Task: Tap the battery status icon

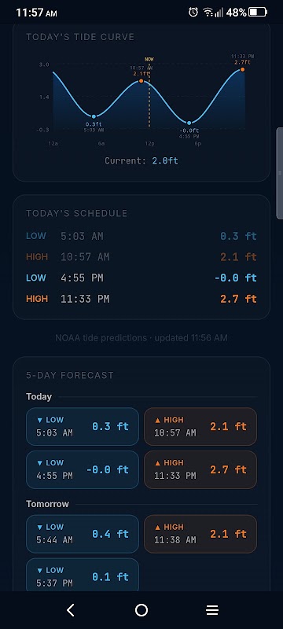Action: pos(257,13)
